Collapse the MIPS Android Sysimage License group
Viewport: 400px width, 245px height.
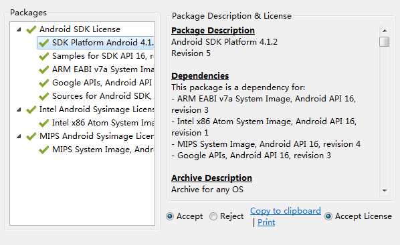tap(19, 136)
